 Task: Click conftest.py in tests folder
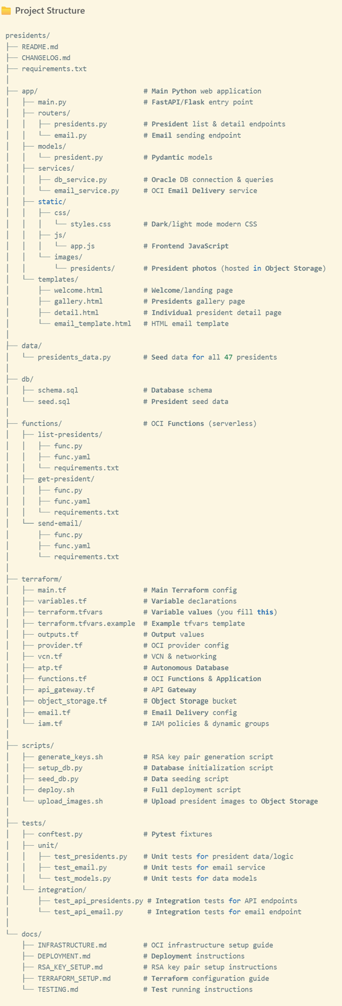(60, 834)
